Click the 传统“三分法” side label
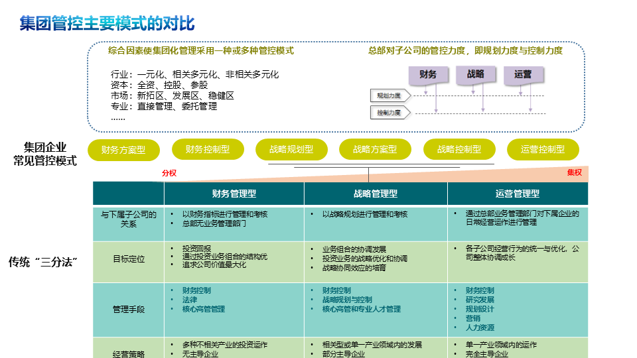 tap(42, 263)
